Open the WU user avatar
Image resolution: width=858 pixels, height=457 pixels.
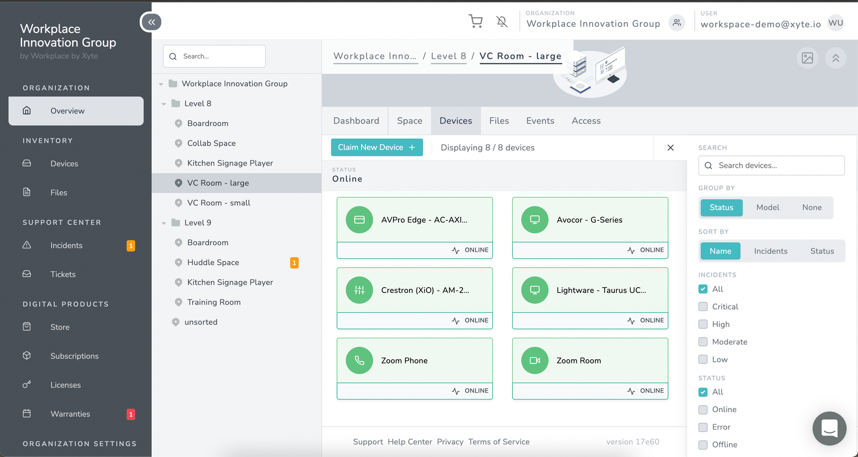(x=836, y=23)
